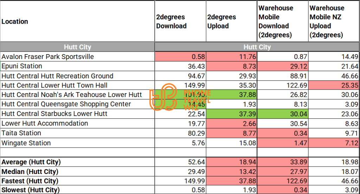
Task: Click the 94.67 download value cell
Action: tap(180, 76)
